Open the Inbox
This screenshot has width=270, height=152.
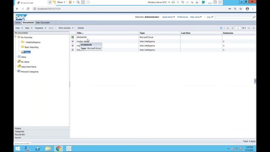pos(24,57)
